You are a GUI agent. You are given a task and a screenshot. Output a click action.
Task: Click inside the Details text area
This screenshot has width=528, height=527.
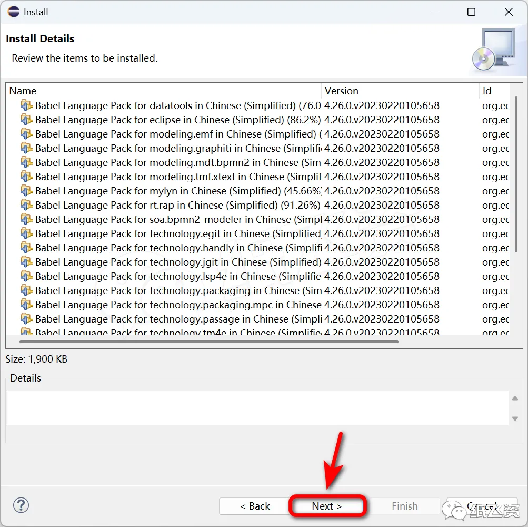tap(257, 408)
